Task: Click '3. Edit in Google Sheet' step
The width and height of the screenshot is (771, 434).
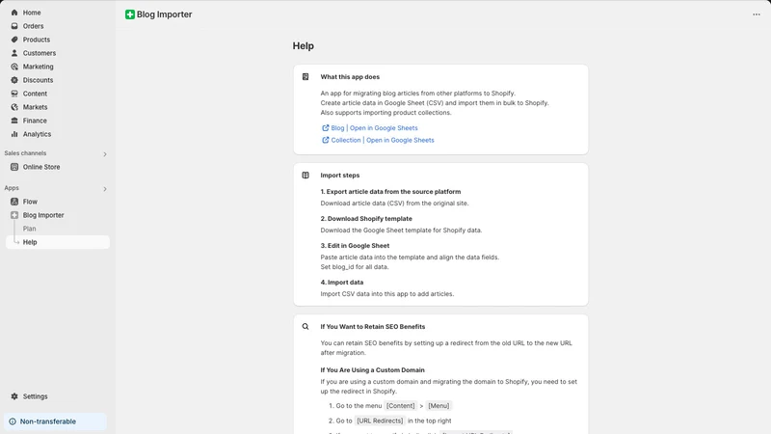Action: (355, 246)
